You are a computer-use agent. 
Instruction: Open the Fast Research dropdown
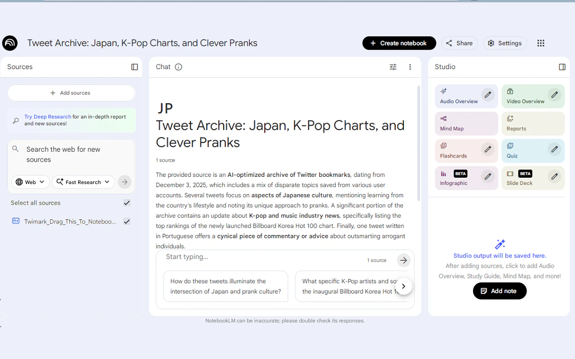click(83, 182)
